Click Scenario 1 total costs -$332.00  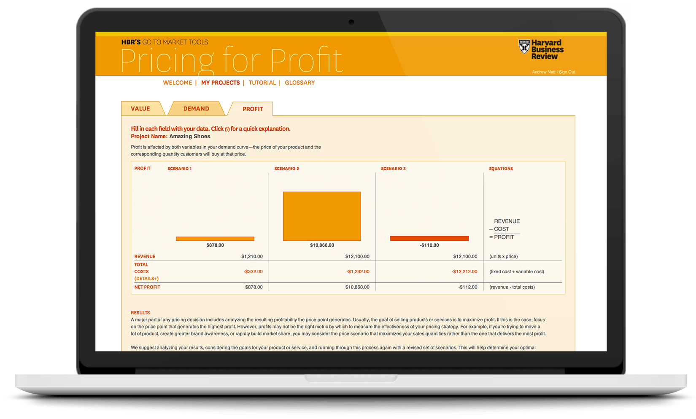[x=253, y=271]
